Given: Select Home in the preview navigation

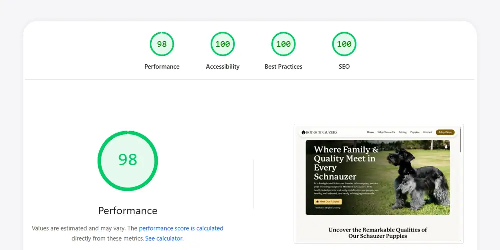Looking at the screenshot, I should click(x=370, y=132).
